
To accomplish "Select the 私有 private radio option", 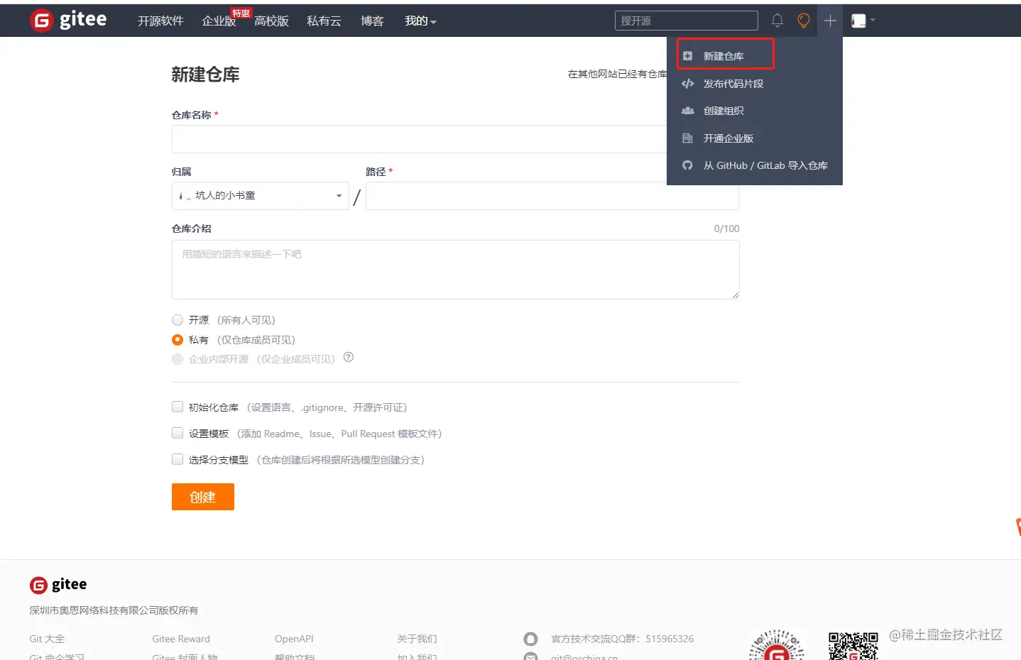I will [178, 340].
